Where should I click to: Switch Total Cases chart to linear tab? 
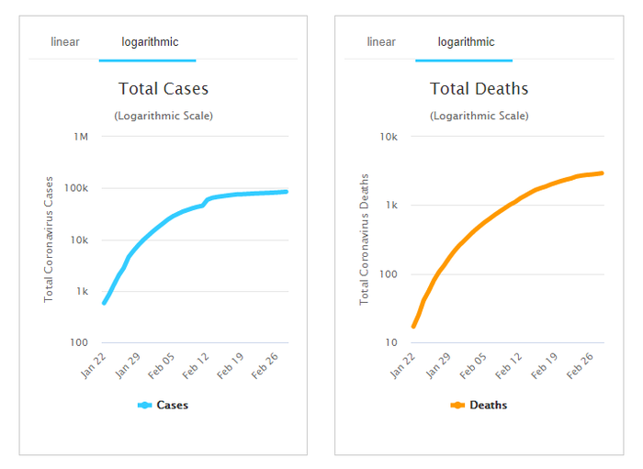[x=64, y=42]
